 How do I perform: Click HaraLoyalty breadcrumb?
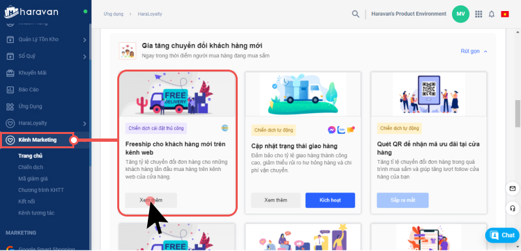150,14
